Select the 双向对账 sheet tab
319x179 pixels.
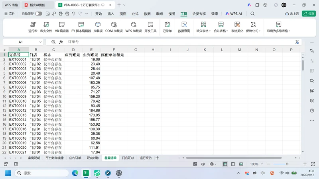coord(93,158)
